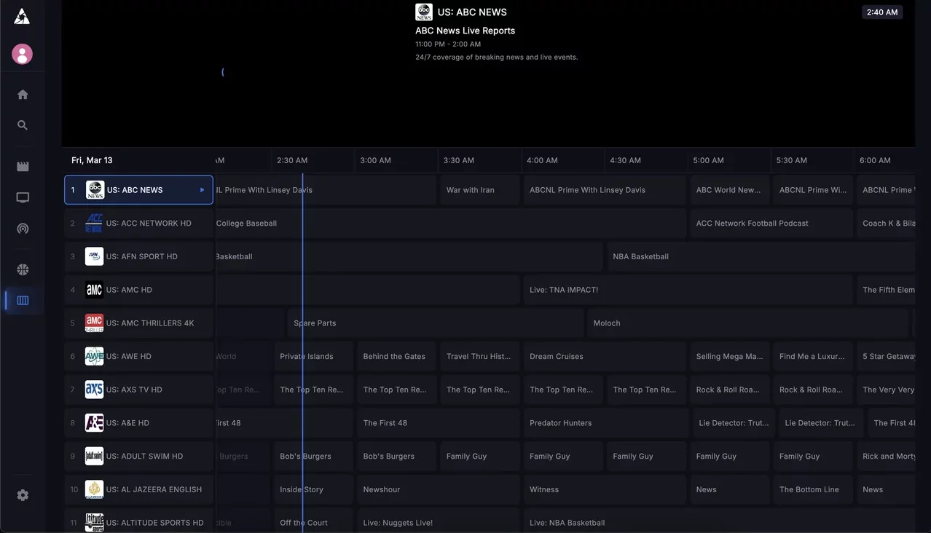The height and width of the screenshot is (533, 931).
Task: Select US: AFN SPORT HD channel
Action: (138, 256)
